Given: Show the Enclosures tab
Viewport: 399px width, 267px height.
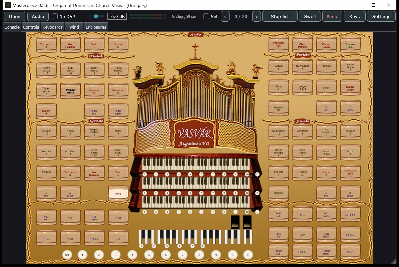Looking at the screenshot, I should coord(96,27).
